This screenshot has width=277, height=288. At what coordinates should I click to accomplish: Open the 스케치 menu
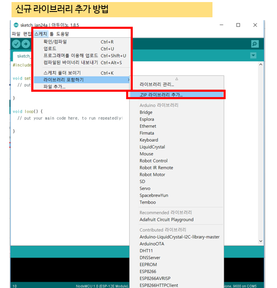41,34
